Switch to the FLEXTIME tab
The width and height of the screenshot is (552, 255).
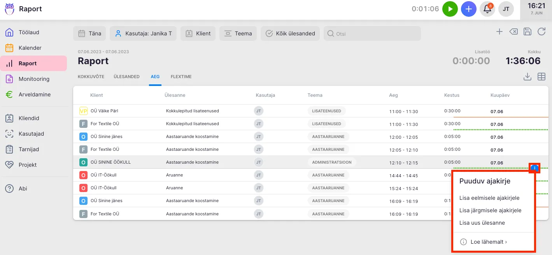181,77
